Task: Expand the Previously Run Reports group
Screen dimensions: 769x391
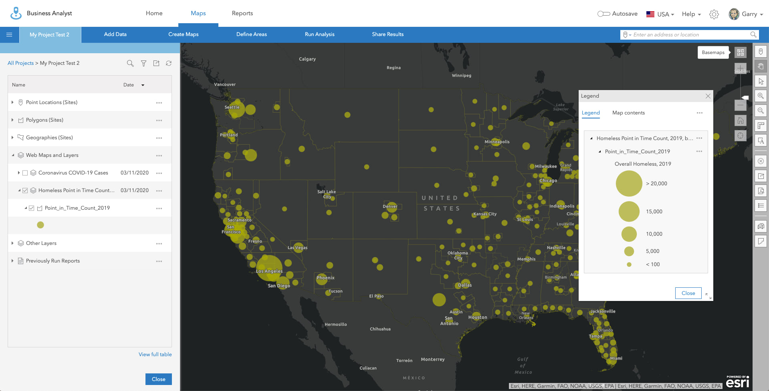Action: click(x=12, y=261)
